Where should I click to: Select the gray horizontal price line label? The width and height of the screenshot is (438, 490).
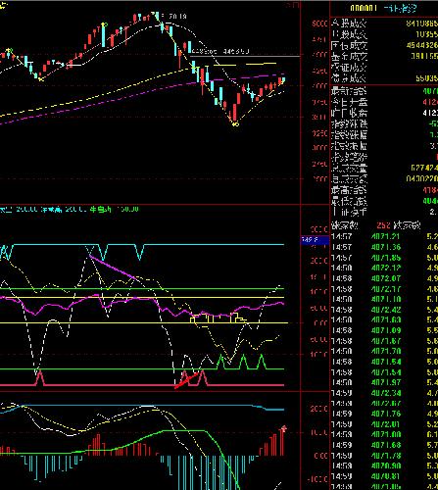click(x=220, y=51)
